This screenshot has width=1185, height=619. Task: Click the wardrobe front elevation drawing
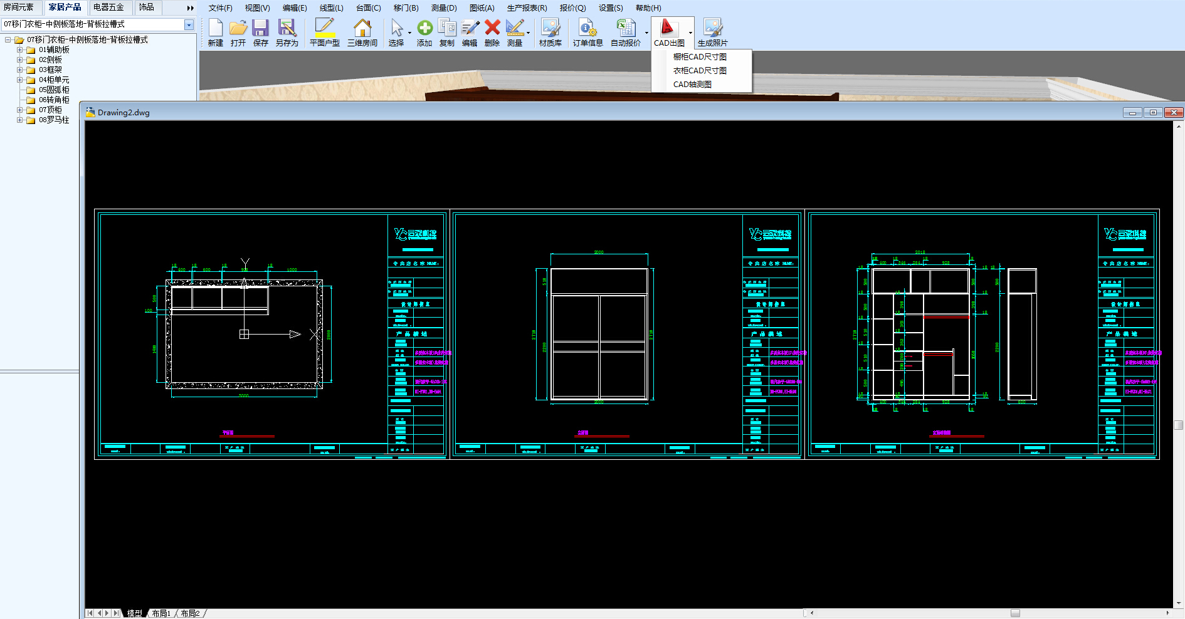coord(599,333)
